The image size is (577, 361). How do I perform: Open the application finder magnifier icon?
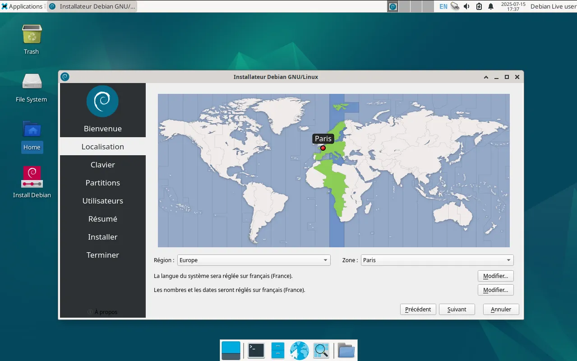[x=321, y=350]
